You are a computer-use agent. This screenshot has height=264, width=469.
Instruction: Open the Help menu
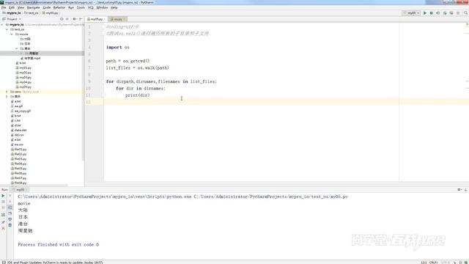click(114, 7)
